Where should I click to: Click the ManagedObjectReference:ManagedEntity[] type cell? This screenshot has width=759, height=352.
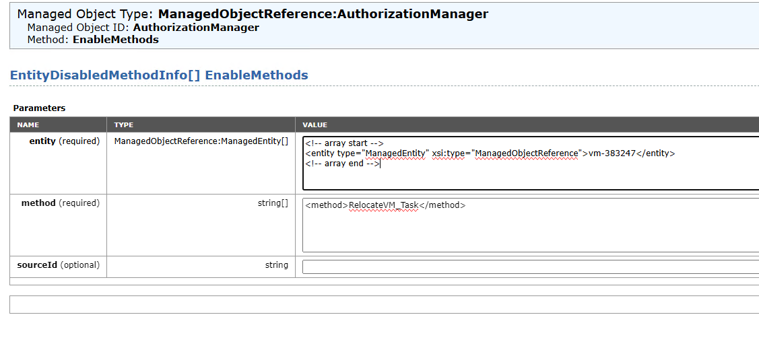201,141
